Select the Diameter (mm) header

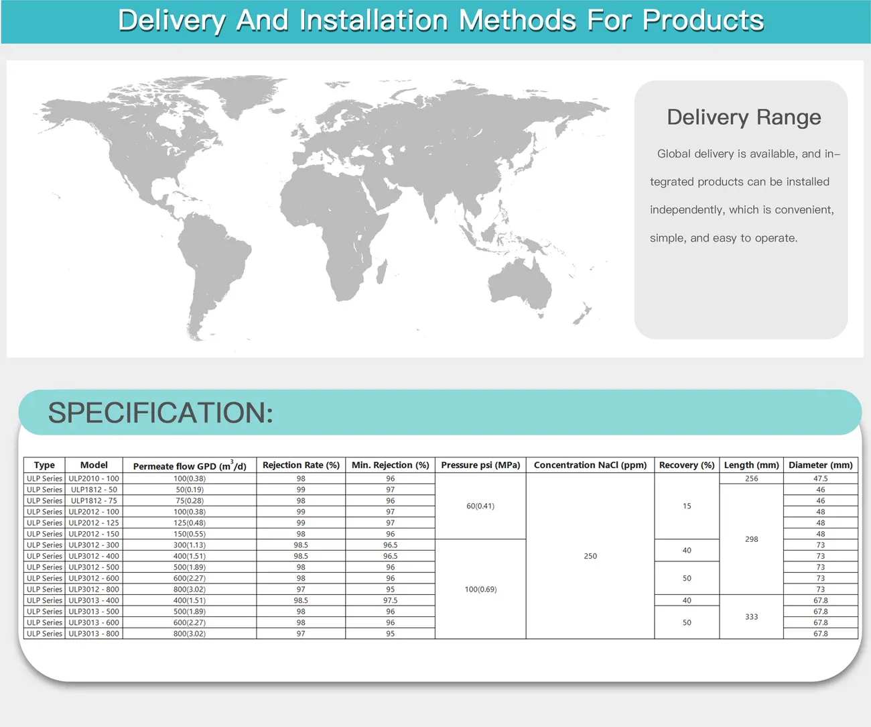pos(821,465)
